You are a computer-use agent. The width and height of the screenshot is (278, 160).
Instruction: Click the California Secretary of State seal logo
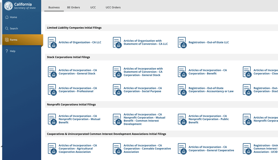[x=9, y=6]
